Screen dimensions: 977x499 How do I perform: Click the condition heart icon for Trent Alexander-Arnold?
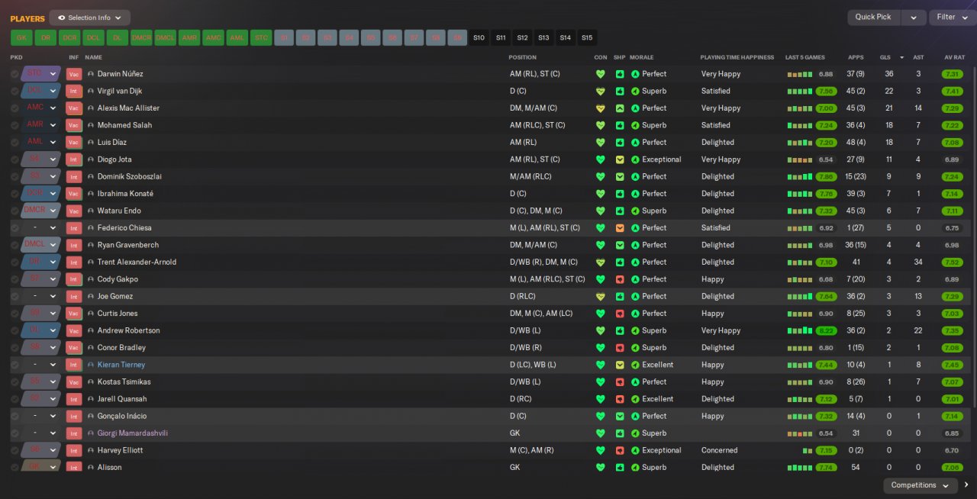[x=601, y=262]
